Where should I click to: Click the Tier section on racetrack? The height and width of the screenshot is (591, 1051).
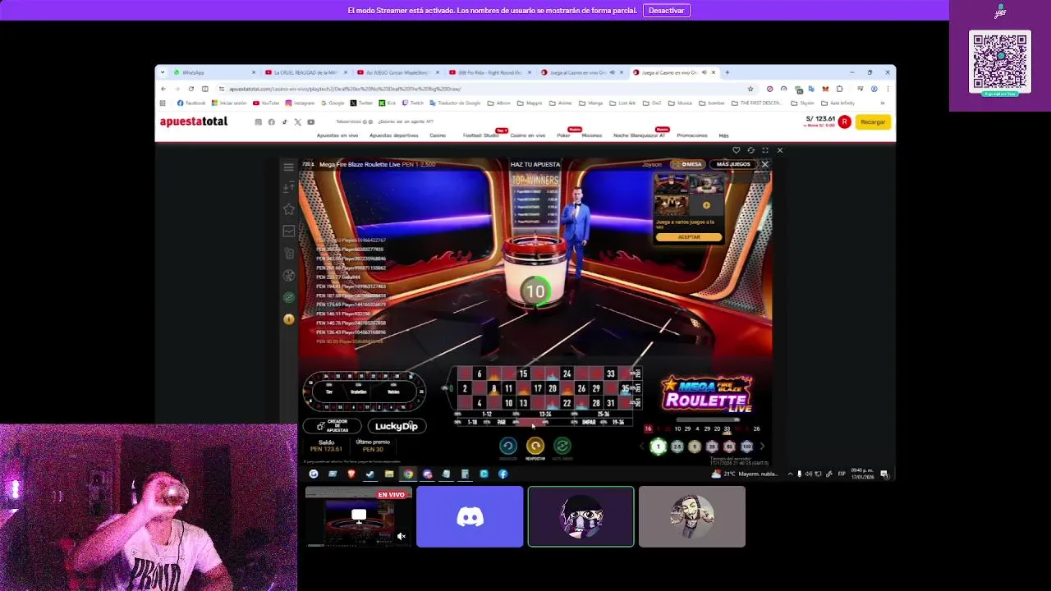(x=329, y=392)
